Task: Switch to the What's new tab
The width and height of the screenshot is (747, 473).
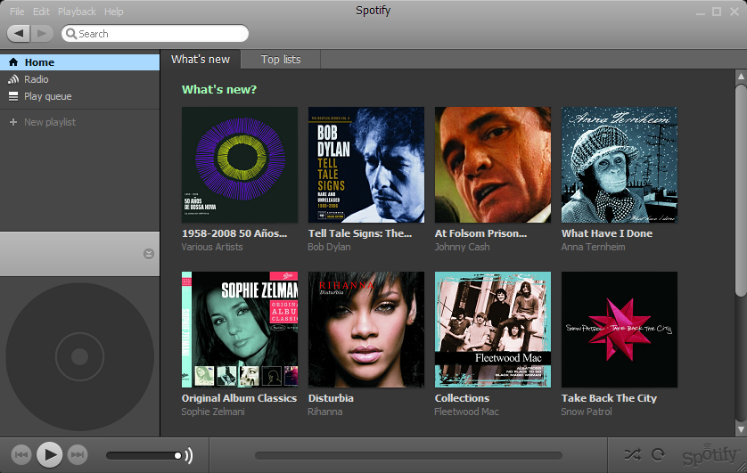Action: coord(201,60)
